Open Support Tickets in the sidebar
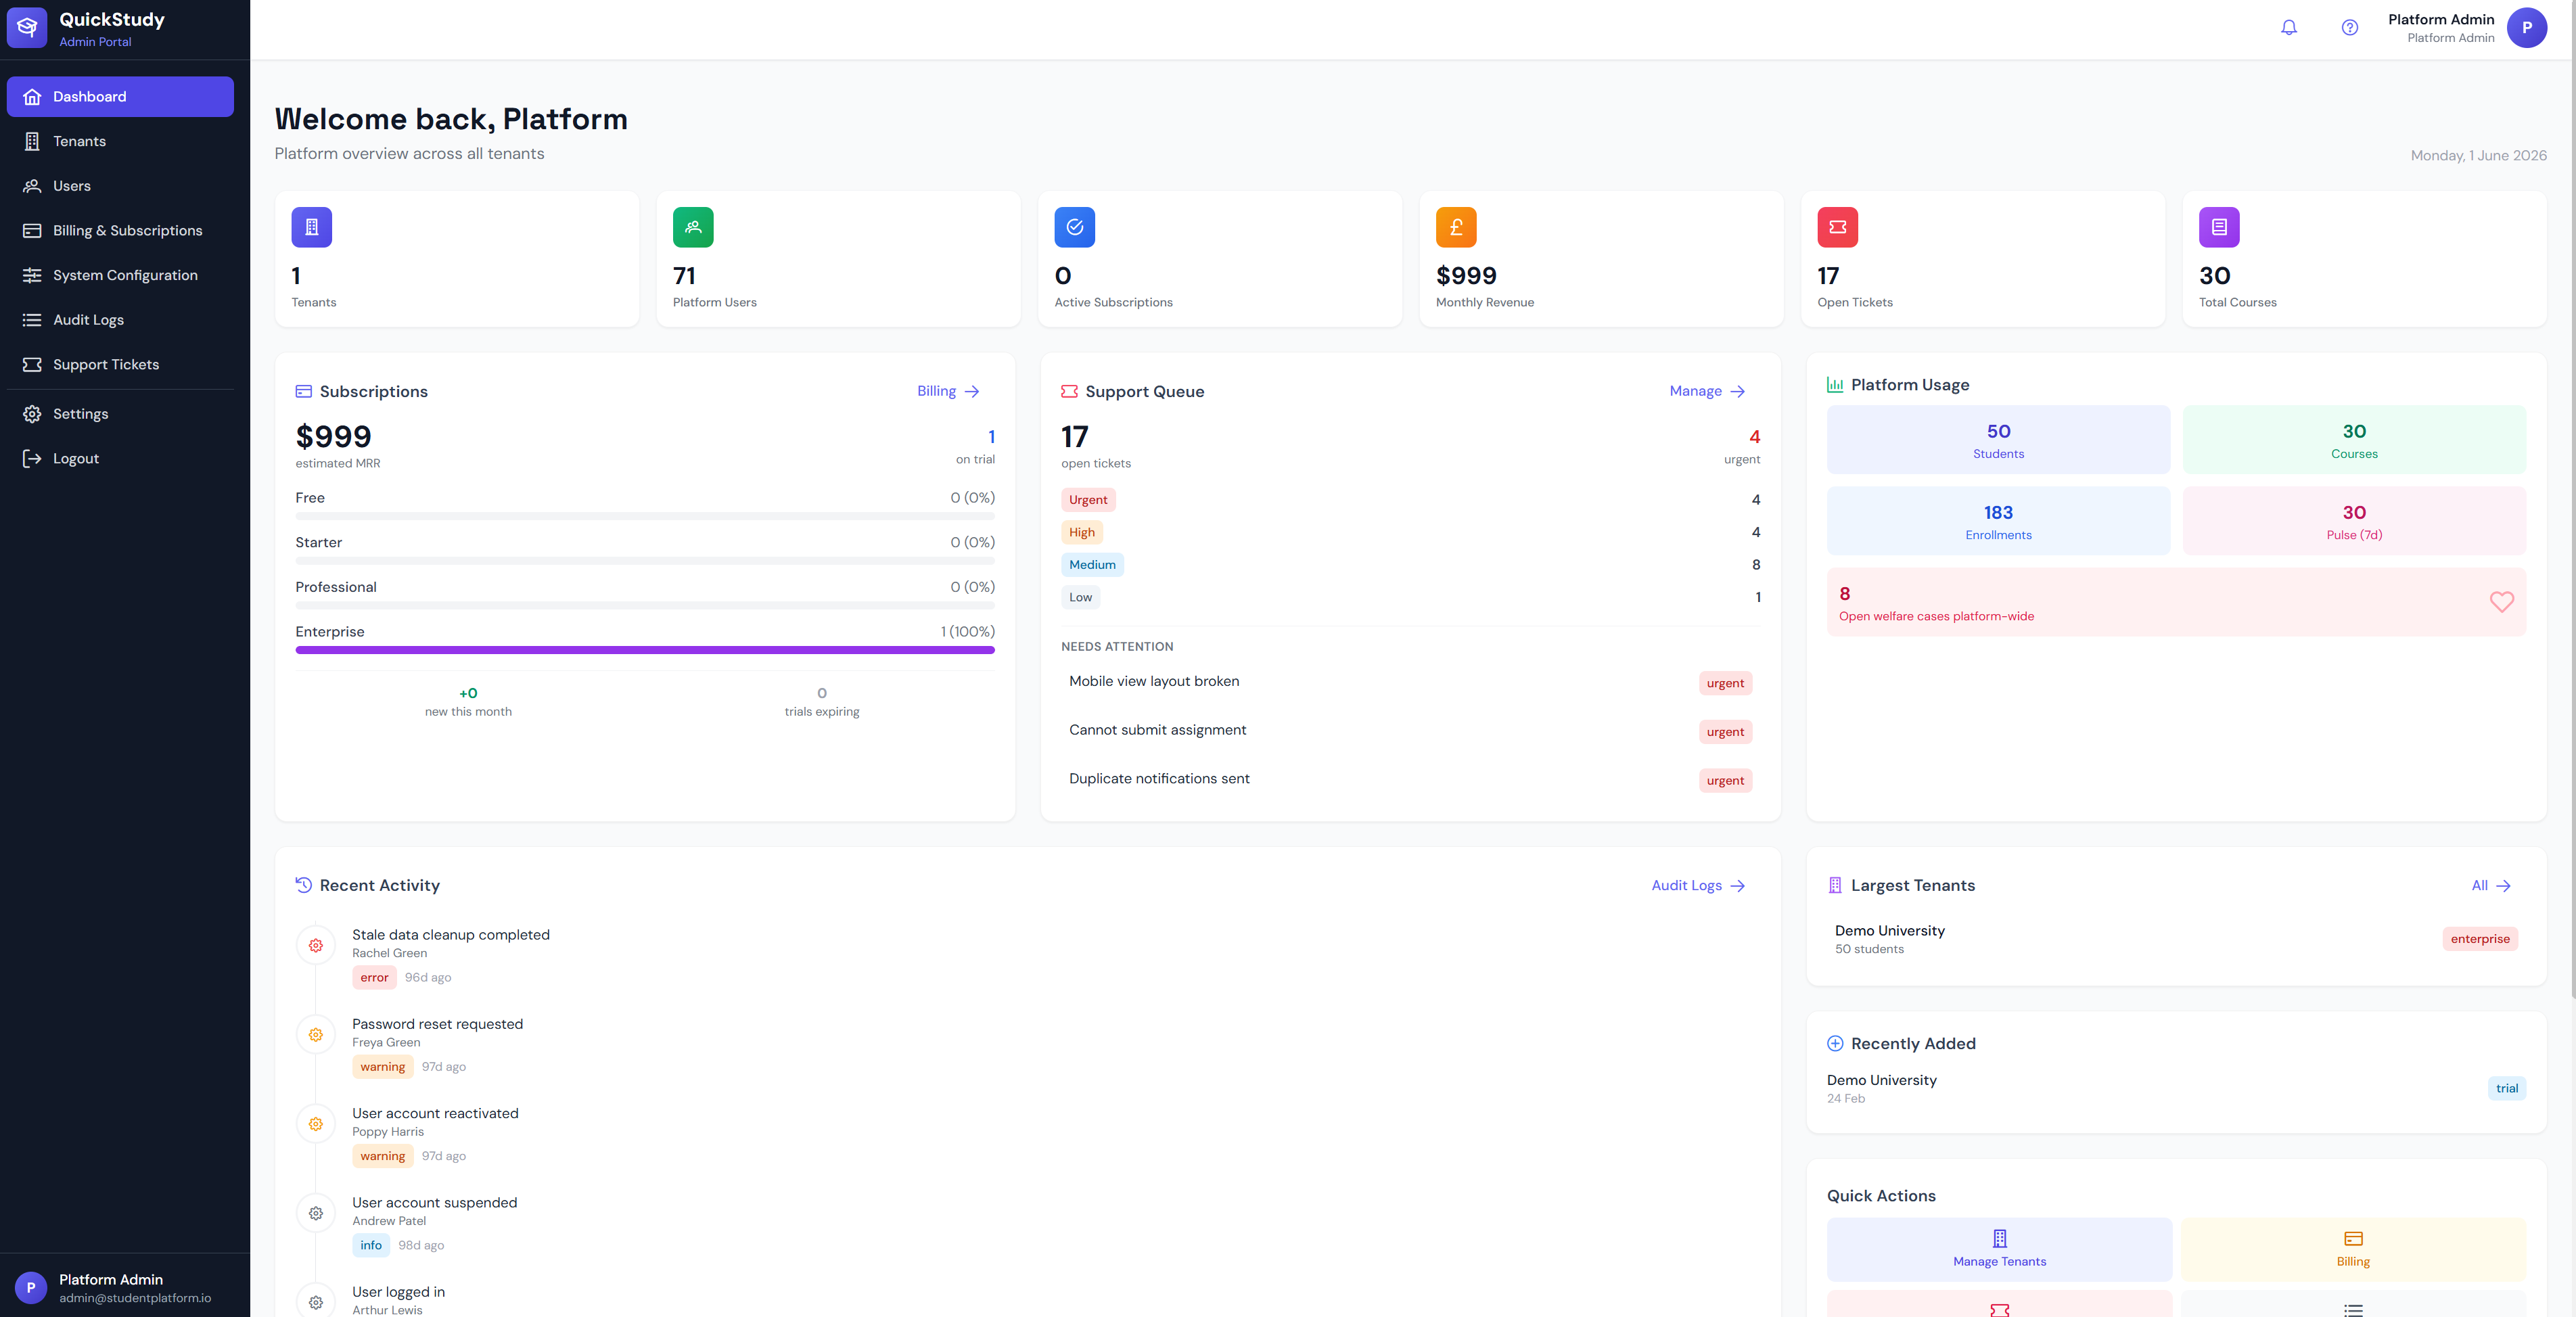 [120, 364]
